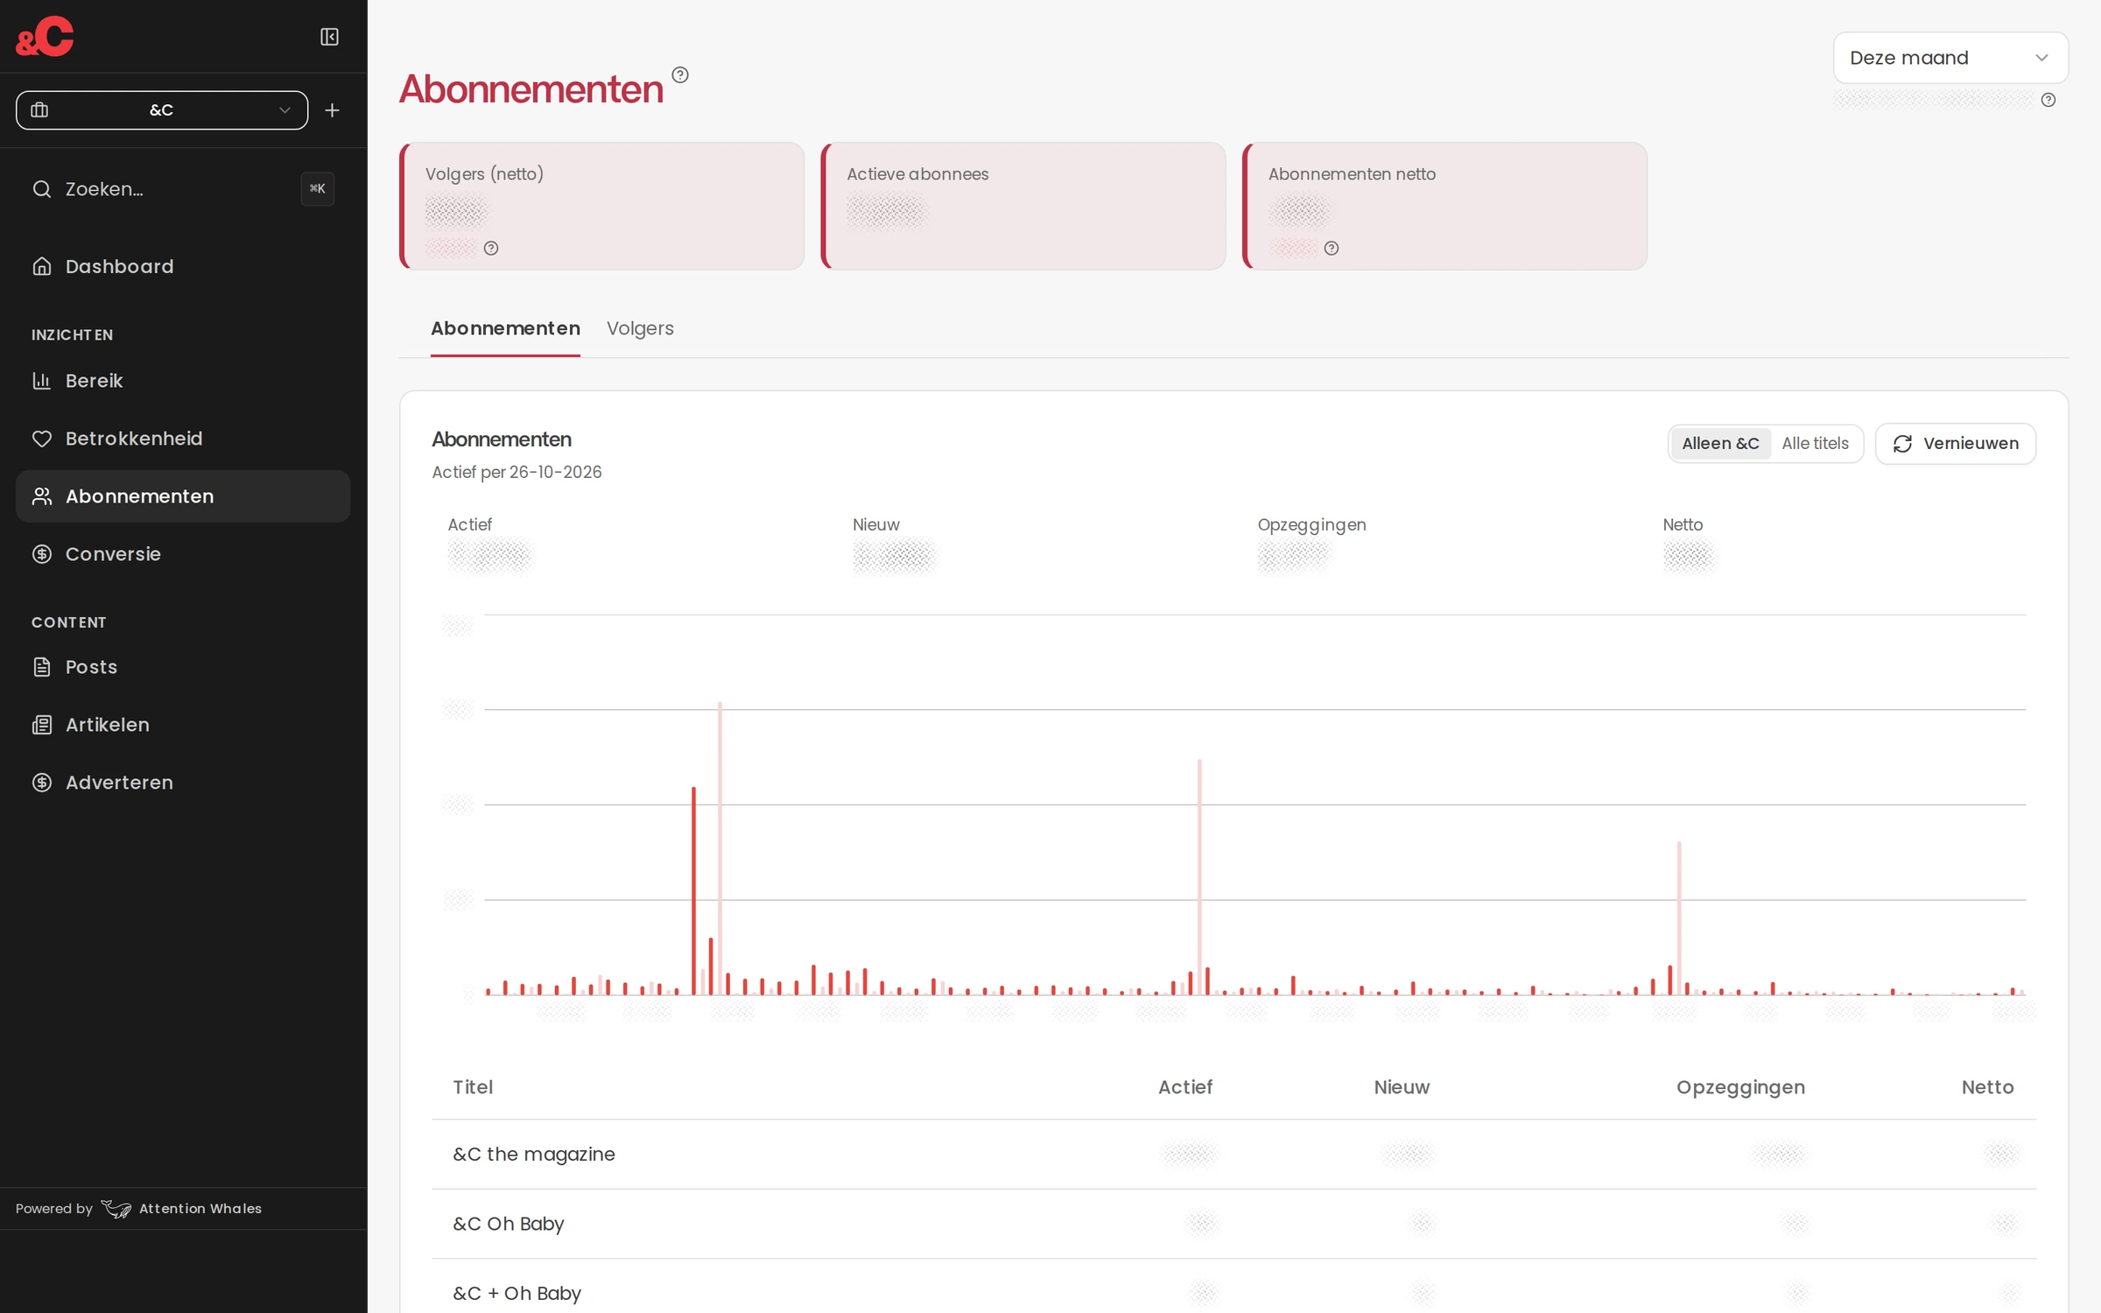Open the &C workspace selector dropdown
Screen dimensions: 2101x1313
pos(162,110)
